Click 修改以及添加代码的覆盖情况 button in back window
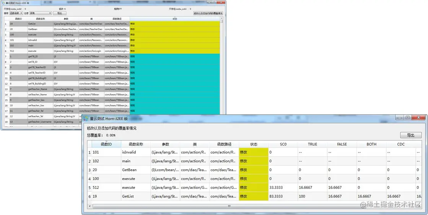Image resolution: width=428 pixels, height=215 pixels. 208,13
